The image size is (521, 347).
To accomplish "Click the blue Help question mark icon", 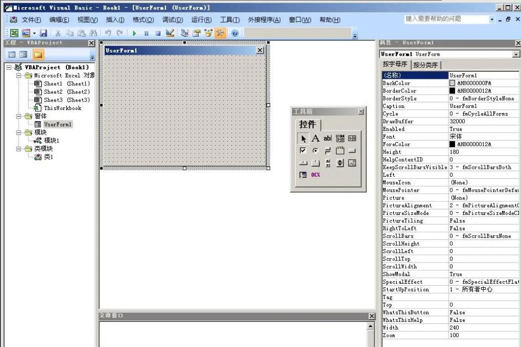I will coord(234,33).
